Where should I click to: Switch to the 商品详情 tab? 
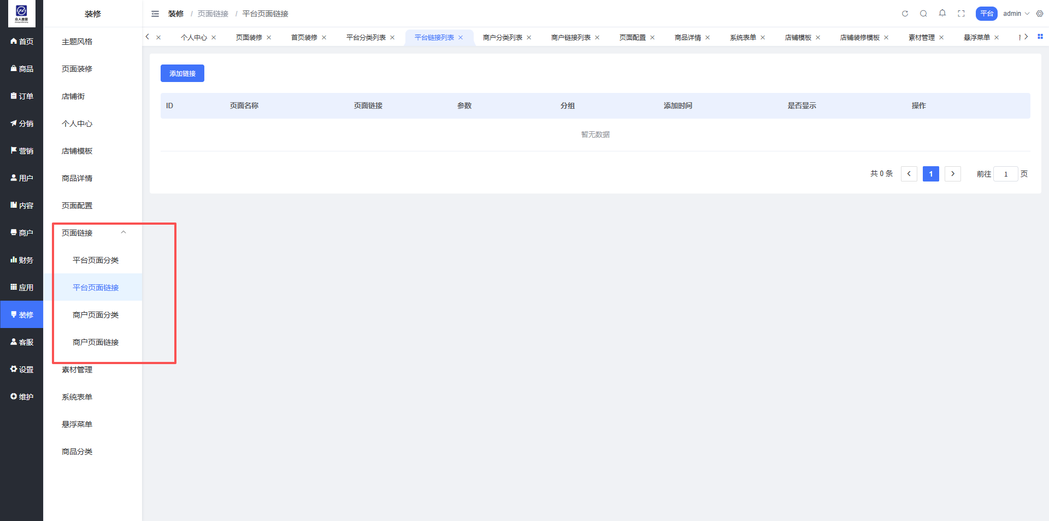click(x=688, y=37)
